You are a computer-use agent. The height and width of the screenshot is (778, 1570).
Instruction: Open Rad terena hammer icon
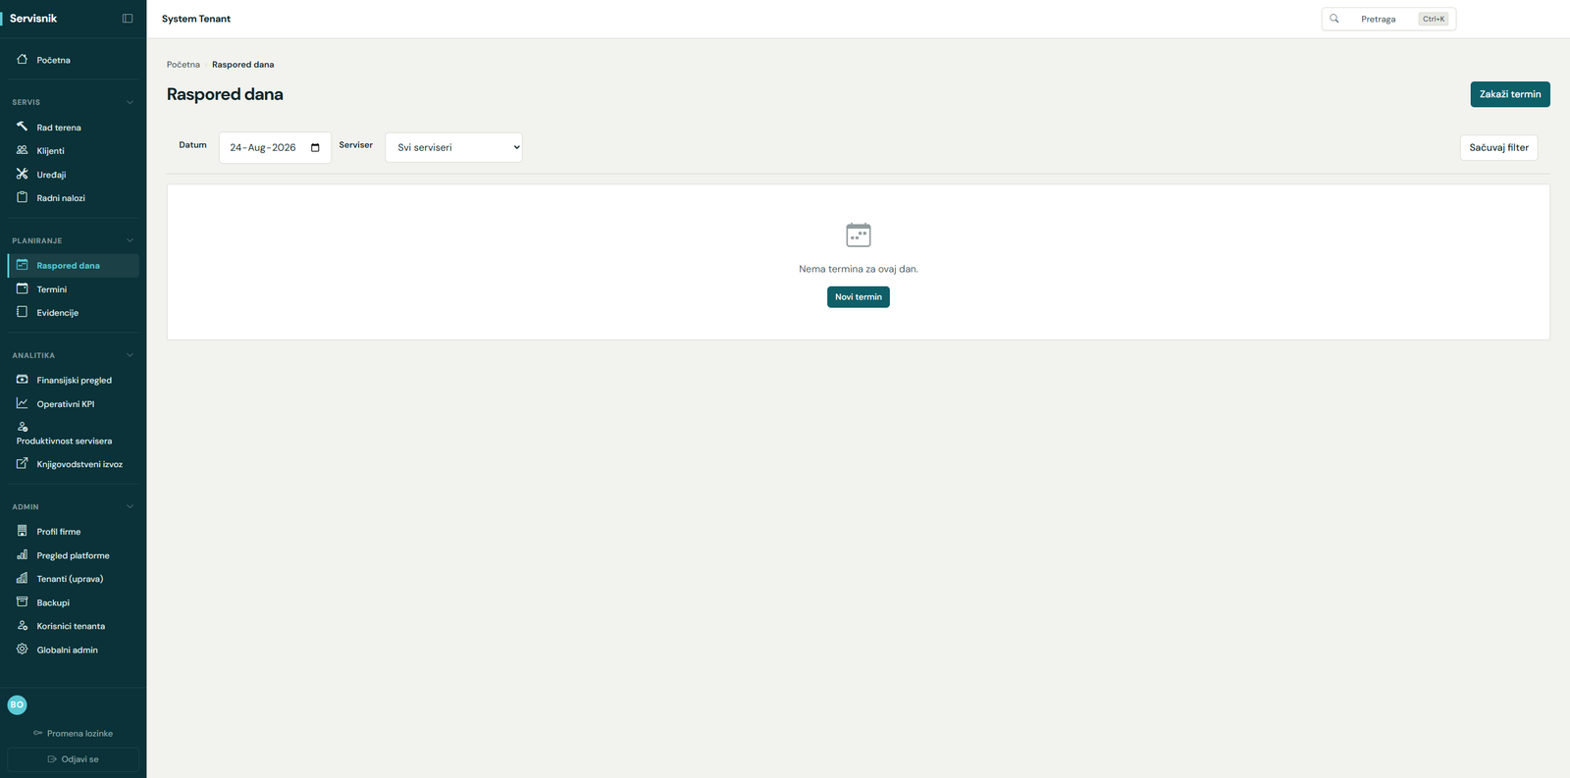(x=22, y=127)
